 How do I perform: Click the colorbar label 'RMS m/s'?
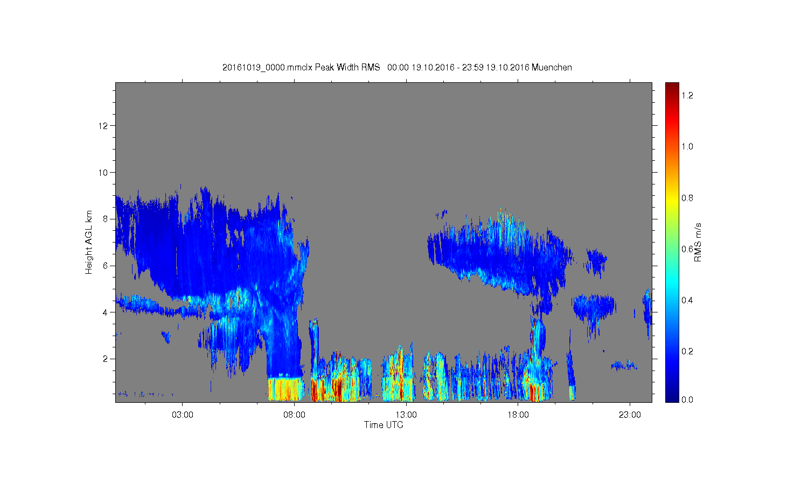(x=698, y=242)
